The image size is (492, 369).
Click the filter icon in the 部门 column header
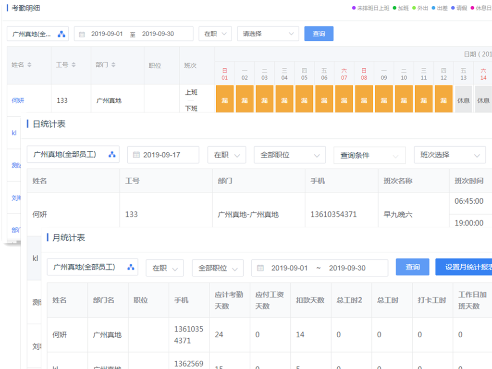tap(113, 66)
